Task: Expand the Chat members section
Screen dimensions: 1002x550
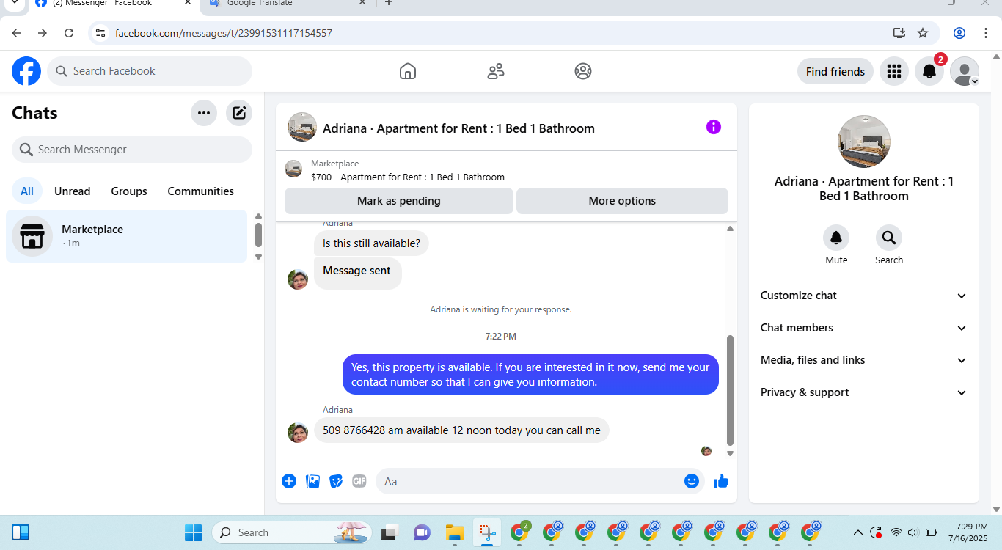Action: point(864,328)
